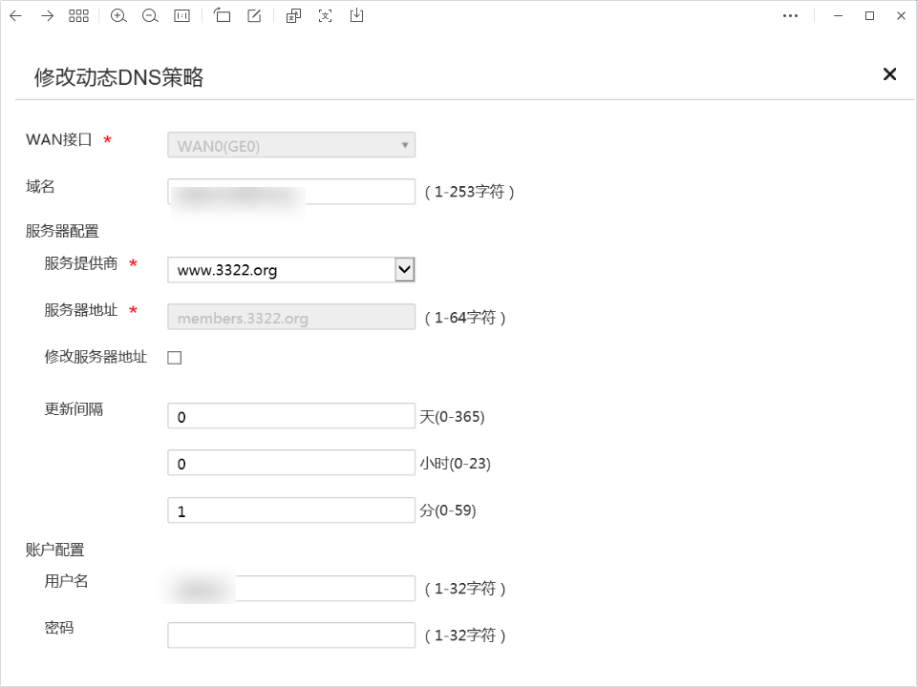Viewport: 917px width, 687px height.
Task: Expand the WAN接口 dropdown
Action: tap(291, 145)
